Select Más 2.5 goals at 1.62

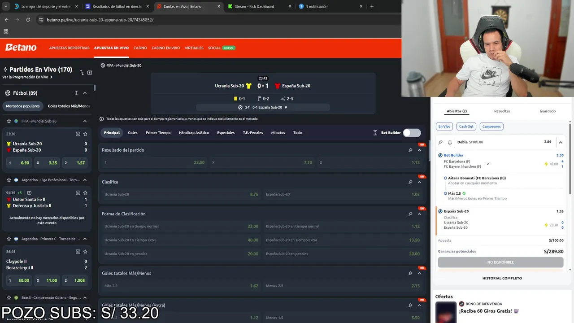click(x=181, y=286)
